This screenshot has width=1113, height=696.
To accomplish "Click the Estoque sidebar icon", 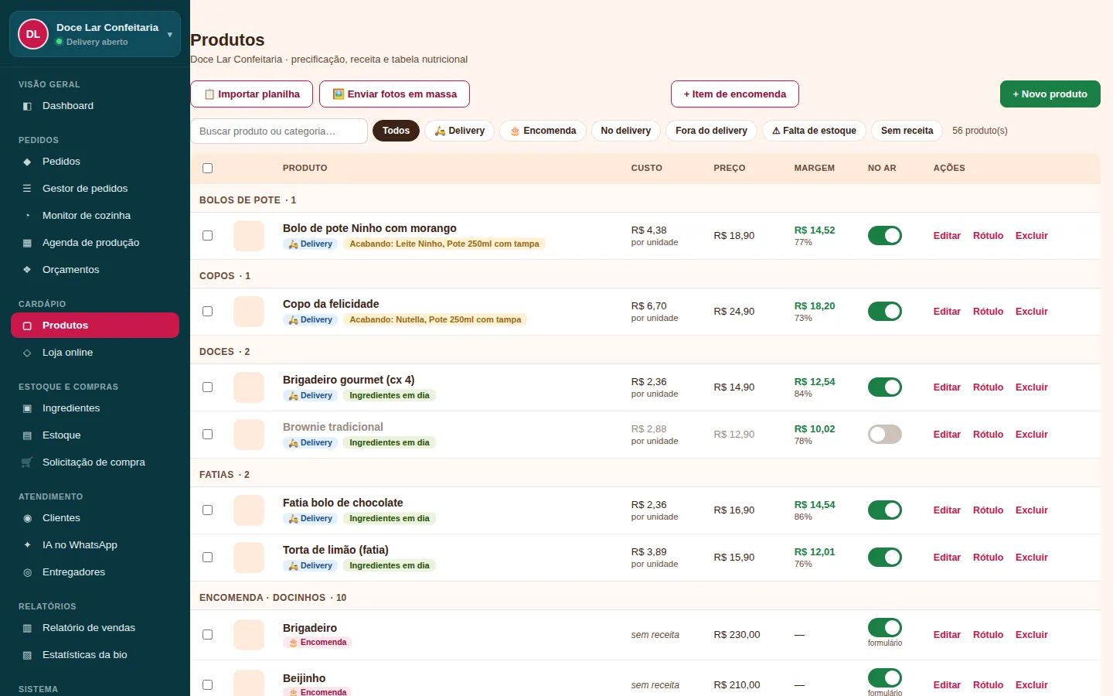I will coord(27,435).
